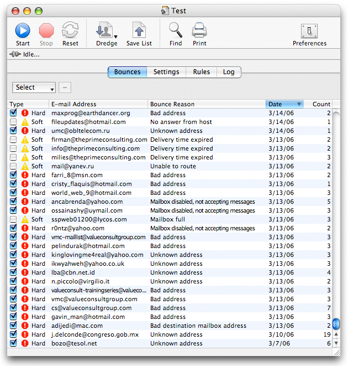Image resolution: width=348 pixels, height=366 pixels.
Task: Uncheck the maxprog@earthdancer.org row checkbox
Action: [13, 113]
